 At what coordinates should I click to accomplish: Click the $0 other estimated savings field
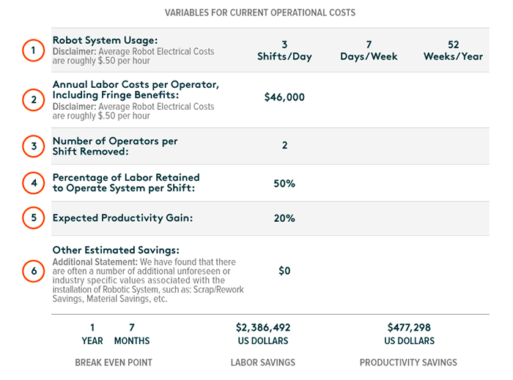[284, 271]
